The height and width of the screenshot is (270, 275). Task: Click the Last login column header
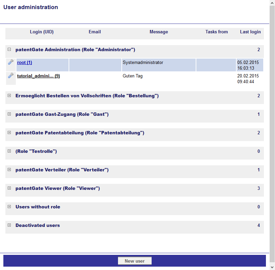[250, 32]
